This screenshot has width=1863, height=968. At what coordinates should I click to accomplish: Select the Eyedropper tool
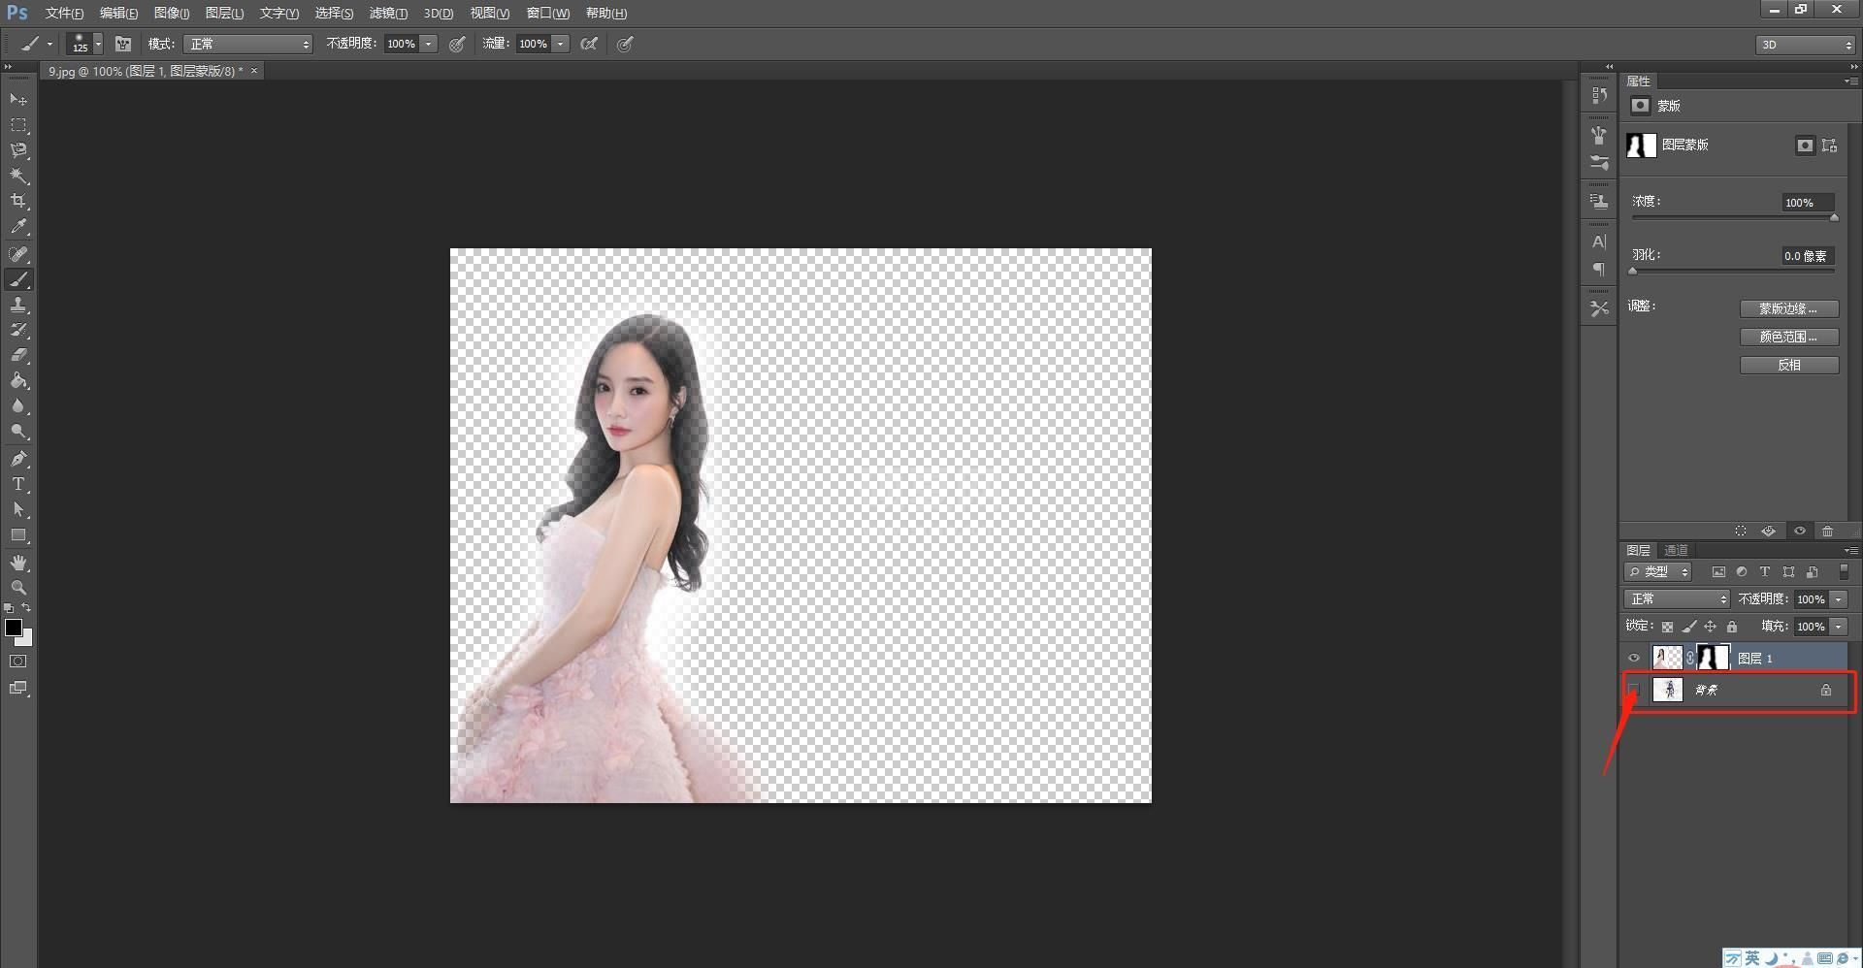(x=18, y=227)
